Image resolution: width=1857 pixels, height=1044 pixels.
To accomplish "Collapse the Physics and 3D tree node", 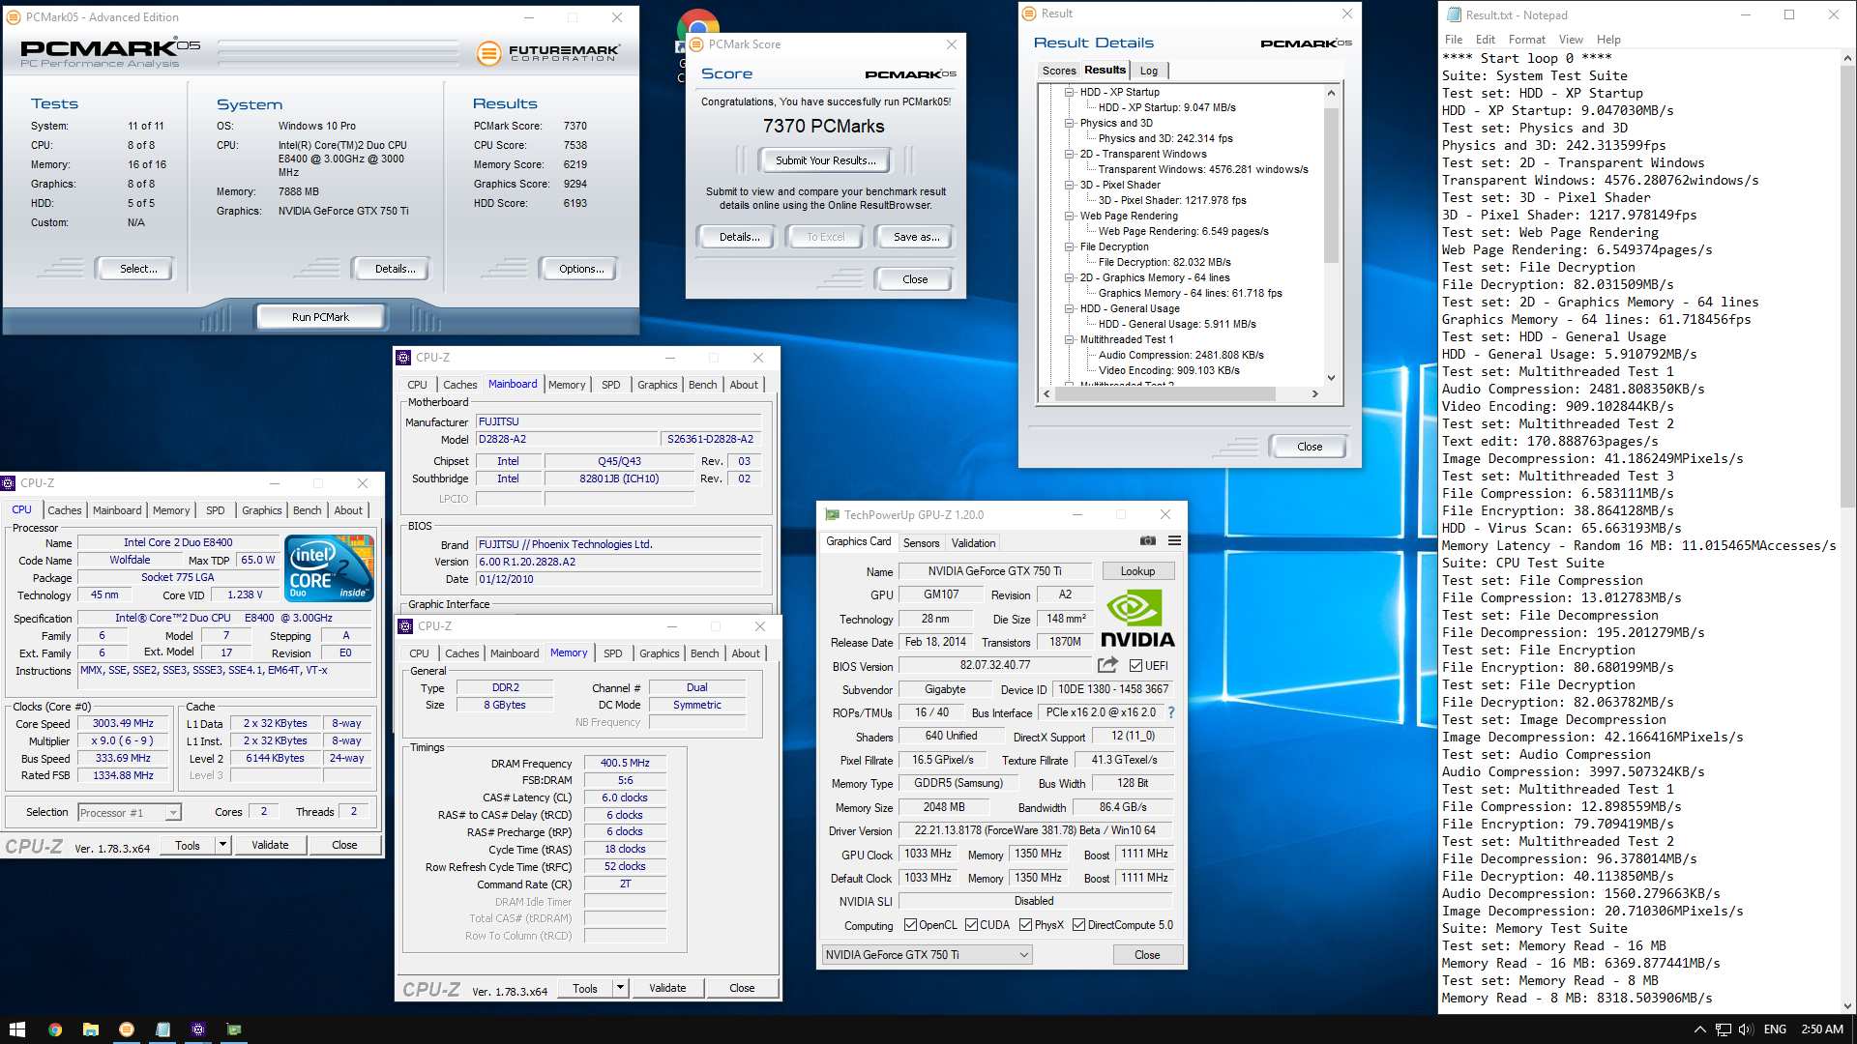I will [1069, 123].
